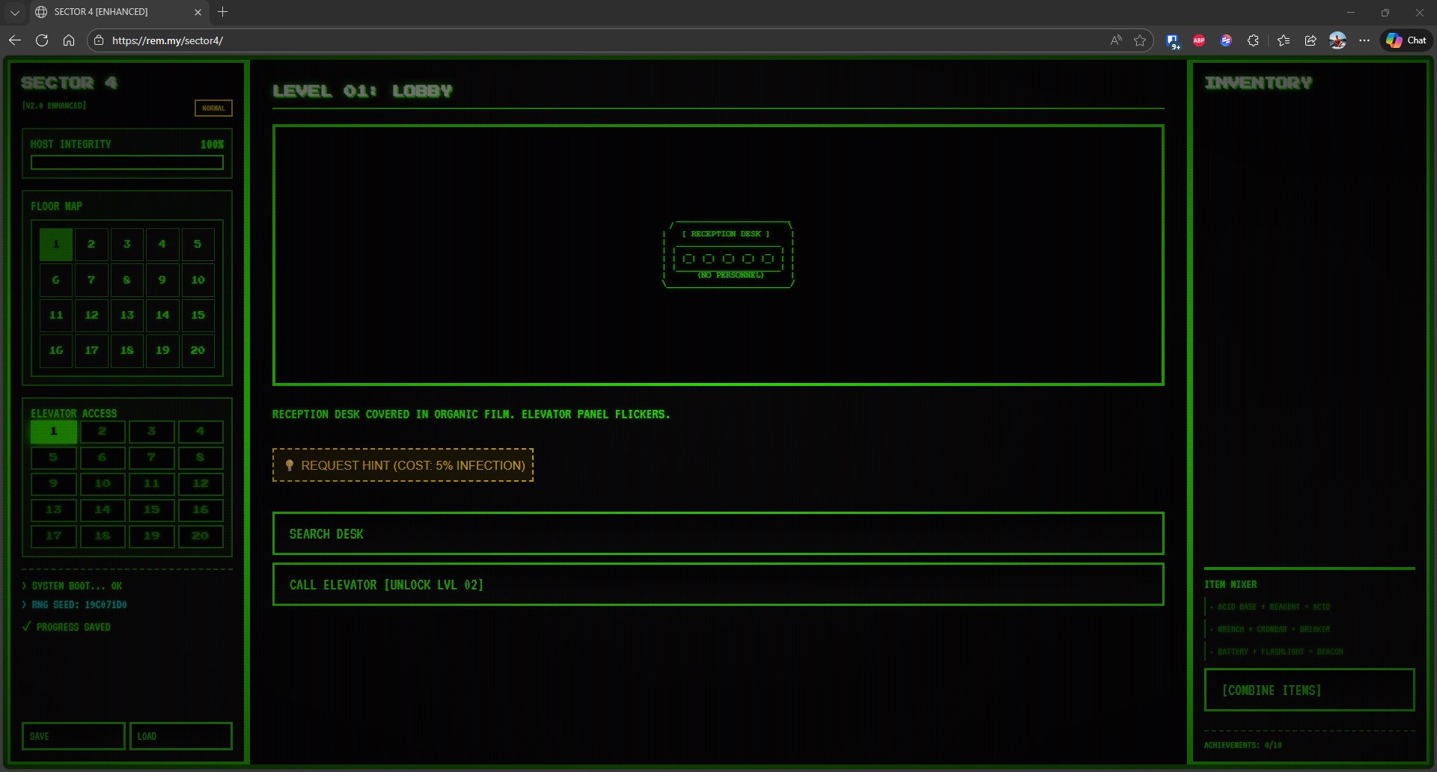Open the tab list dropdown chevron
Image resolution: width=1437 pixels, height=772 pixels.
point(14,12)
